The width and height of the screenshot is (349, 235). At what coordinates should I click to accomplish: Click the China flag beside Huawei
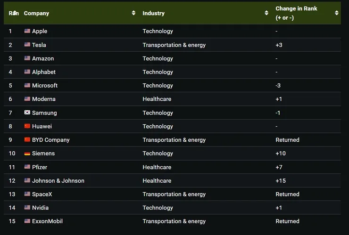point(27,126)
